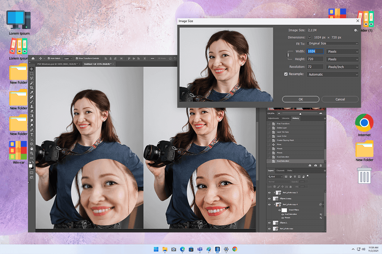382x254 pixels.
Task: Open the Resample method dropdown
Action: [x=332, y=74]
